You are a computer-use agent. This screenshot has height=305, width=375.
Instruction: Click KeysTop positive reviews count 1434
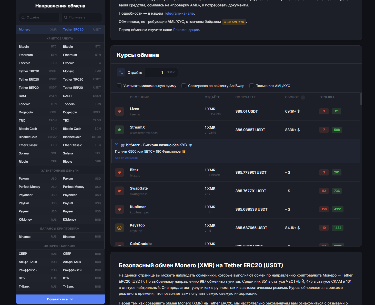338,228
